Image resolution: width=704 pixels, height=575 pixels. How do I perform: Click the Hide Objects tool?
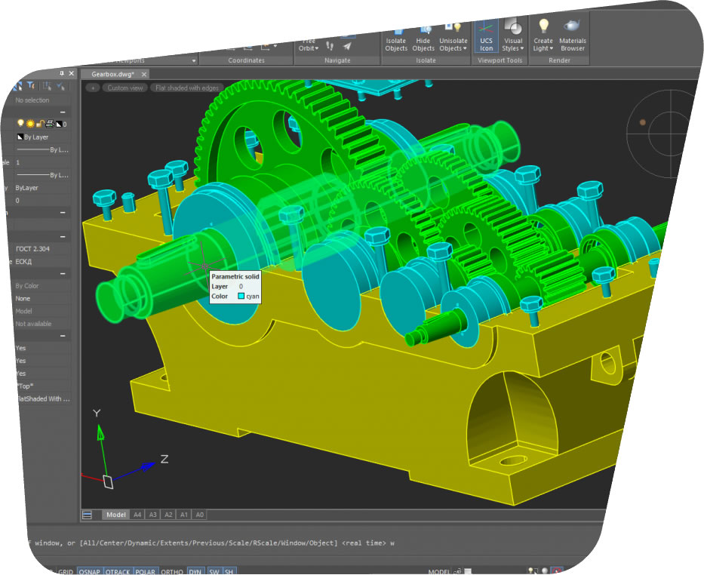(x=423, y=38)
